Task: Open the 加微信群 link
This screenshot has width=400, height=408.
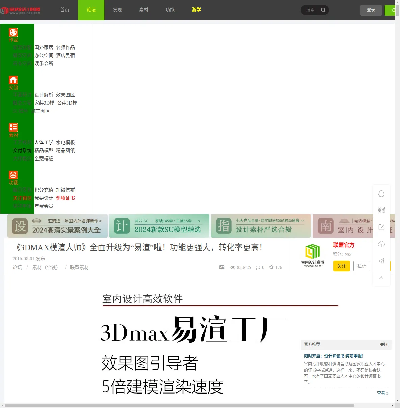Action: click(65, 190)
